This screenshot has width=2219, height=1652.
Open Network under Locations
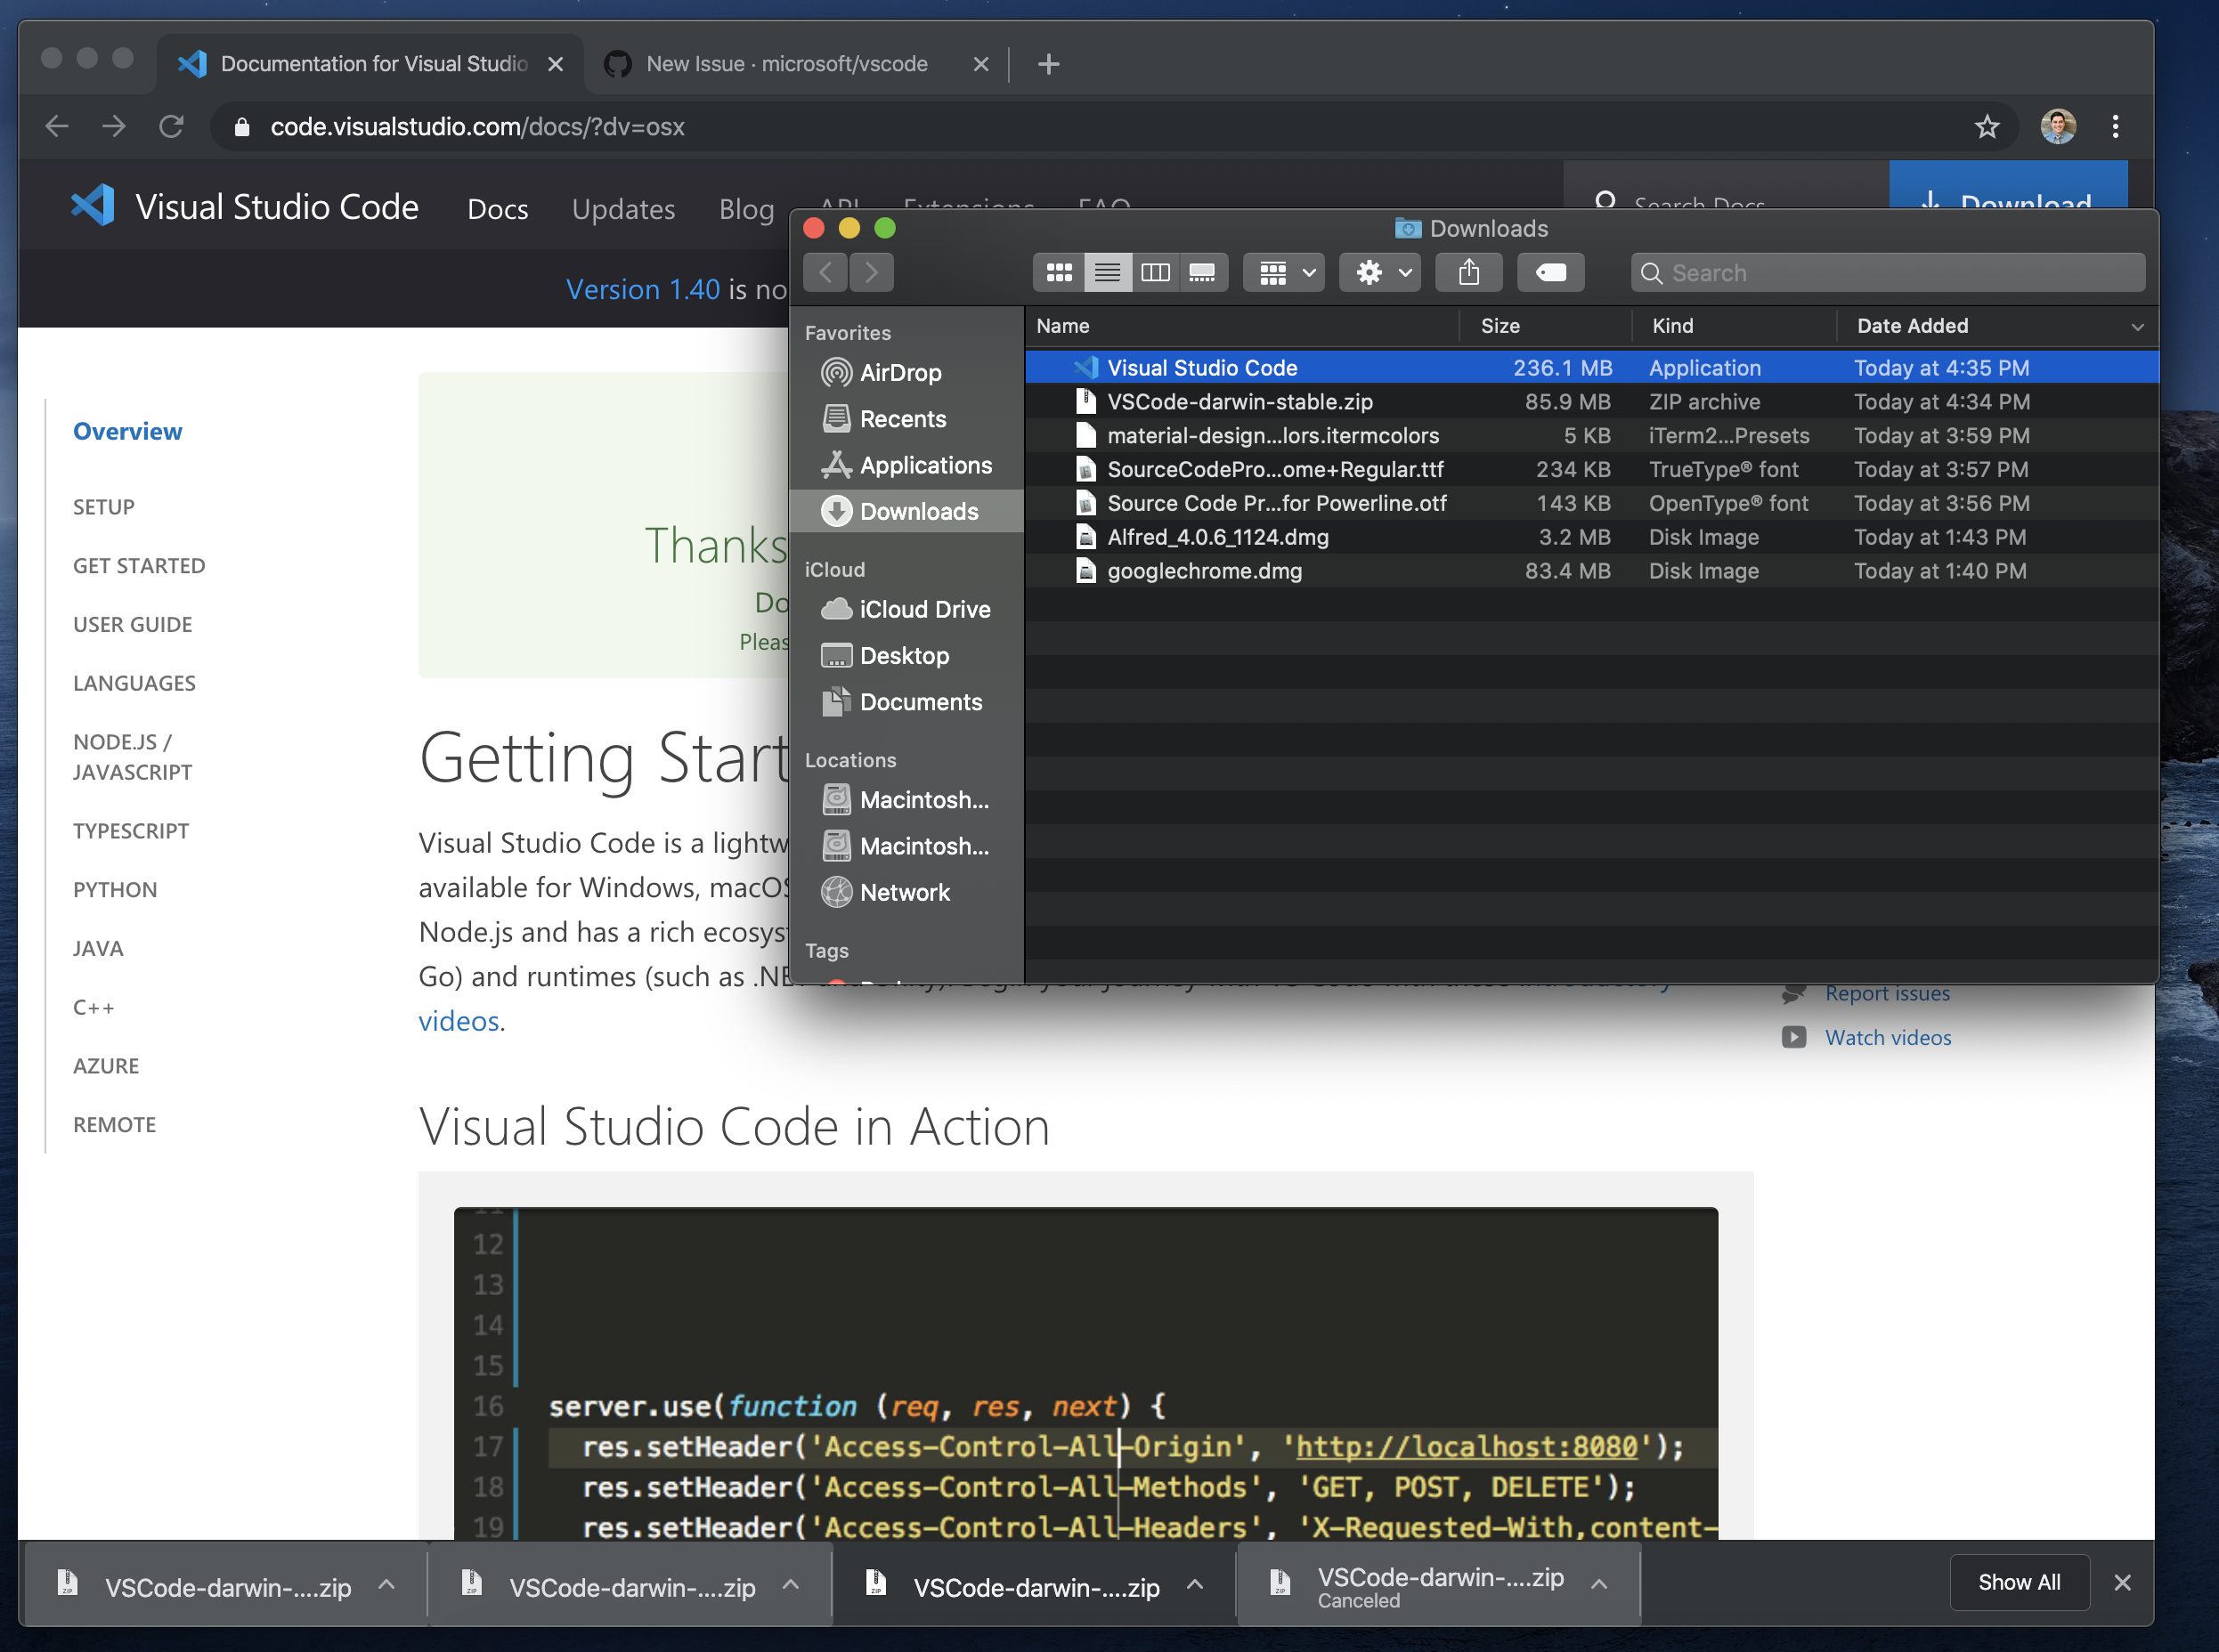906,892
